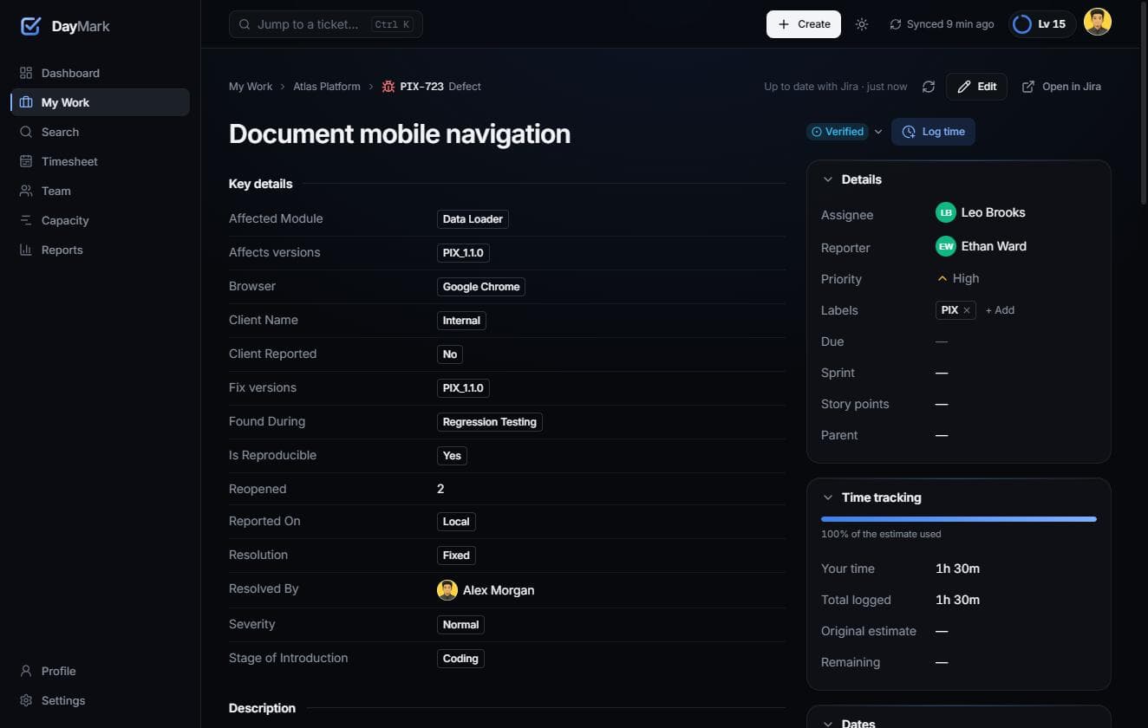Click the Lv 15 level badge
This screenshot has height=728, width=1148.
[x=1042, y=24]
